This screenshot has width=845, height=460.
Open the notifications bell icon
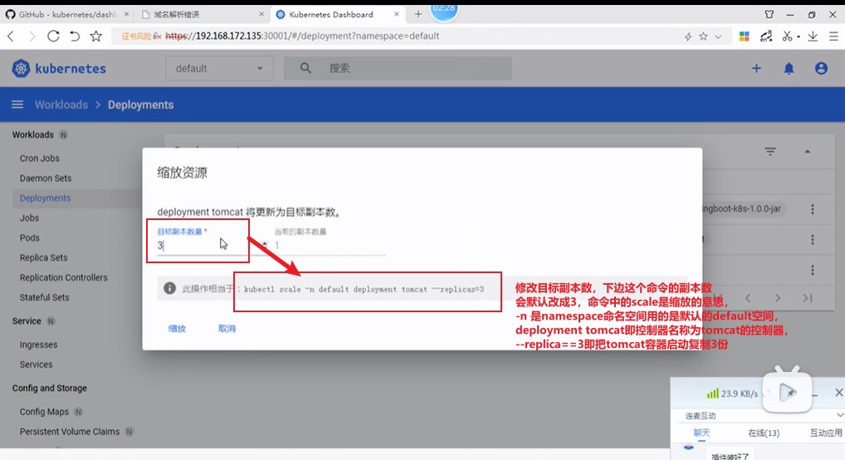(789, 68)
